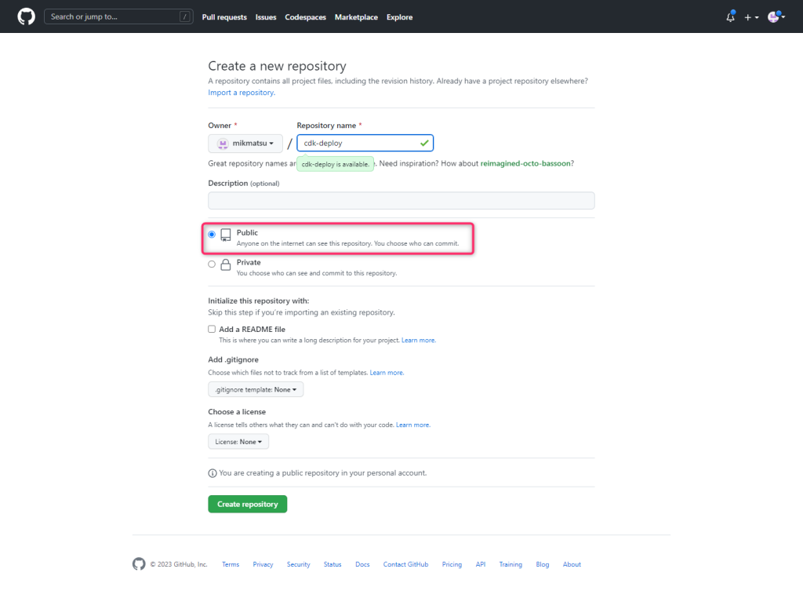This screenshot has height=598, width=803.
Task: Click the padlock icon next to Private
Action: (x=226, y=264)
